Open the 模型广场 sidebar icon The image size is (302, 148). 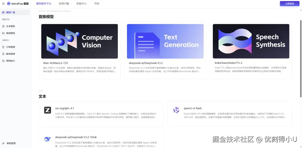[3, 13]
